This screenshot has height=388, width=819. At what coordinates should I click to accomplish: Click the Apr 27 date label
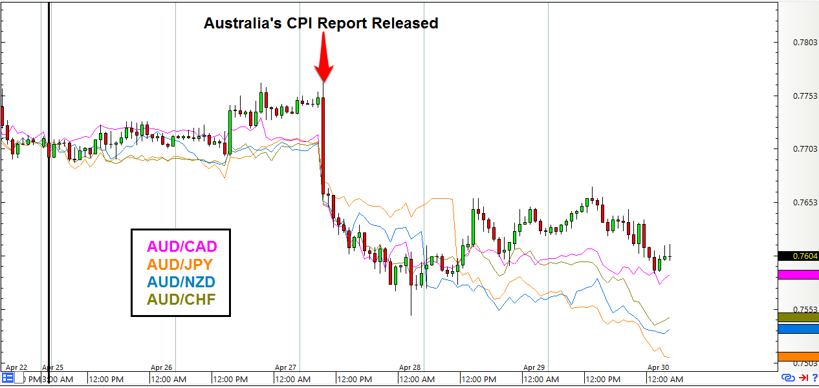[285, 367]
